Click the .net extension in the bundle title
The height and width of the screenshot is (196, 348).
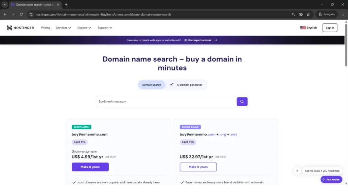pos(233,134)
